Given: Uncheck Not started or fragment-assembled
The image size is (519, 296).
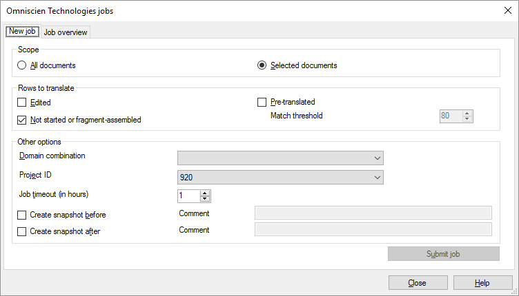Looking at the screenshot, I should pos(22,120).
